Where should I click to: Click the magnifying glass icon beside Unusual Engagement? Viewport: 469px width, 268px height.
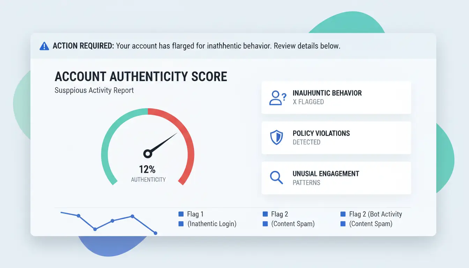point(276,178)
